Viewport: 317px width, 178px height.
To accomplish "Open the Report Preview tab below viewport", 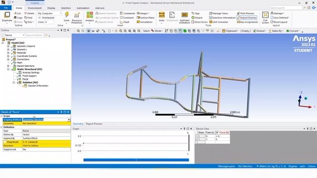I will pyautogui.click(x=94, y=124).
